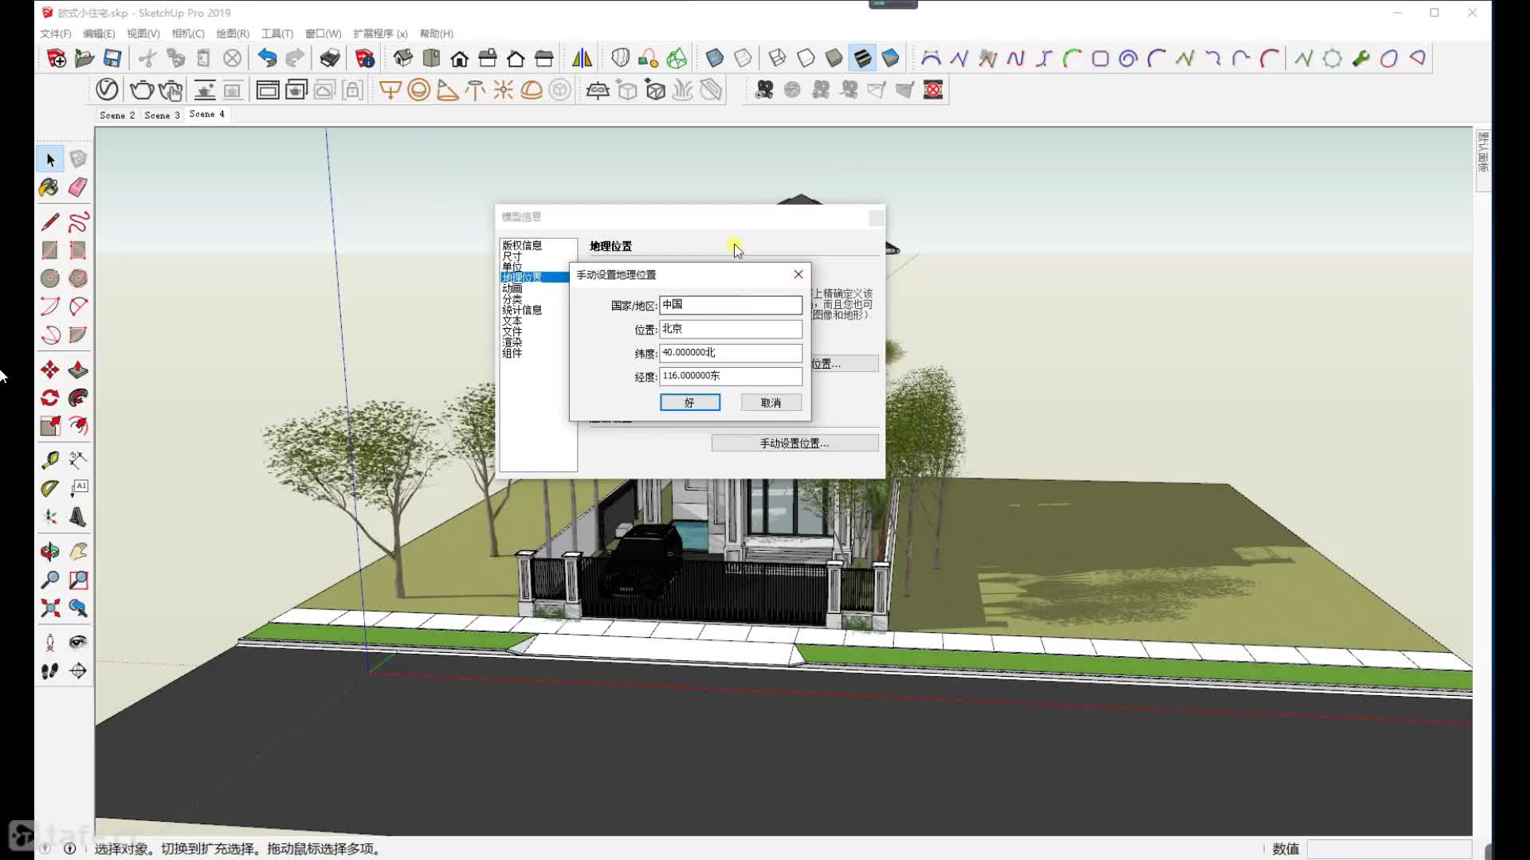Open the 工具(T) menu

(277, 33)
